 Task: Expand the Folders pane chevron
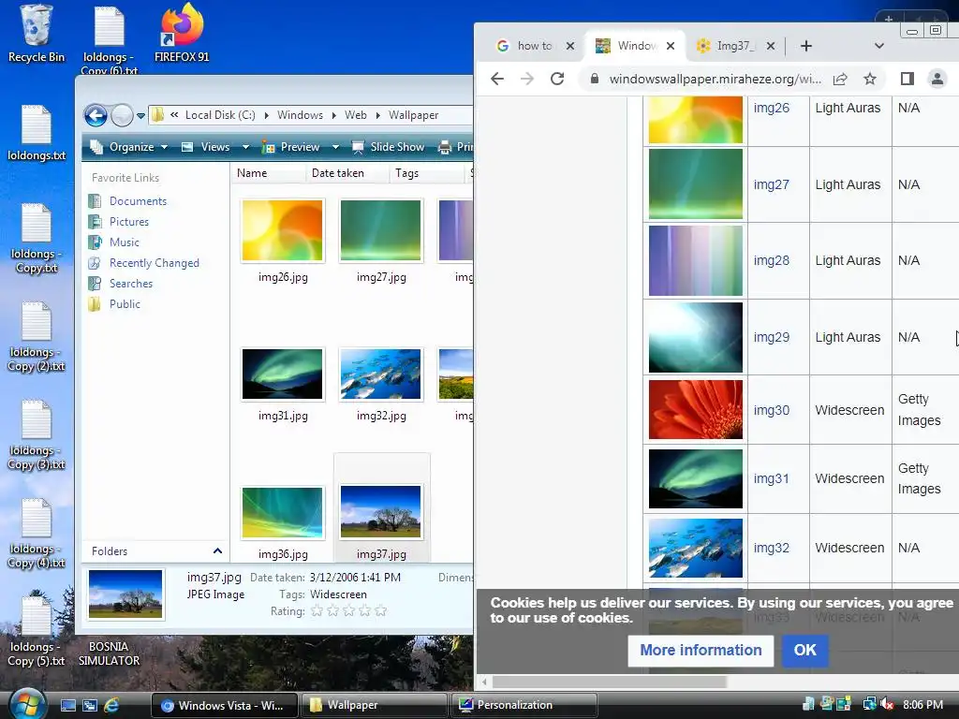(x=217, y=550)
